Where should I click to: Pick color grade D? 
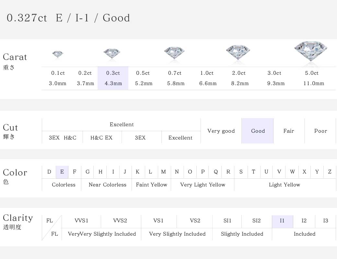49,172
